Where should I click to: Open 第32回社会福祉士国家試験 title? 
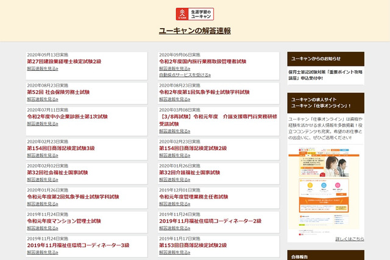57,172
